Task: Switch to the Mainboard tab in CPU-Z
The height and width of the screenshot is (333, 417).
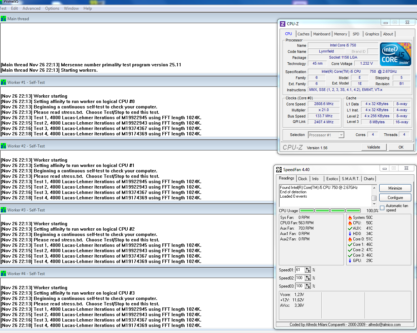Action: (x=322, y=34)
